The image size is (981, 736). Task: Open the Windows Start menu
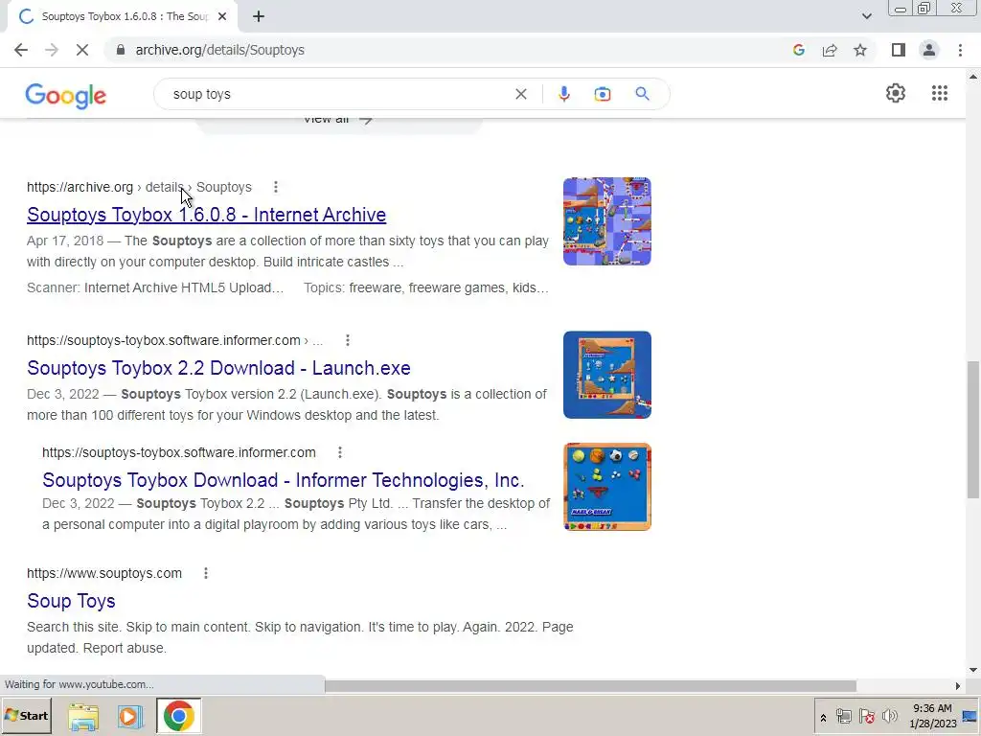(27, 716)
